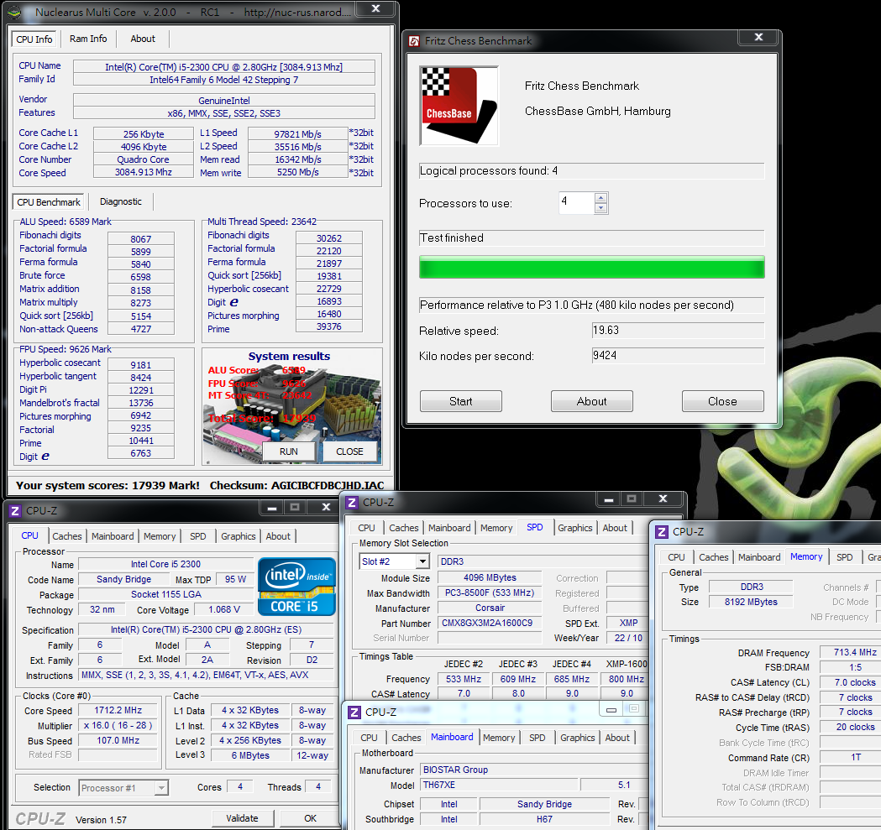Click the Multi Thread Prime score 39376

tap(329, 326)
